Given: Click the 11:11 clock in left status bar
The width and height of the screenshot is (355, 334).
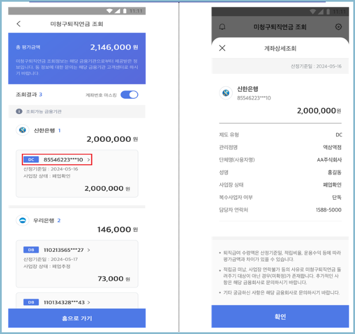Looking at the screenshot, I should pyautogui.click(x=136, y=11).
